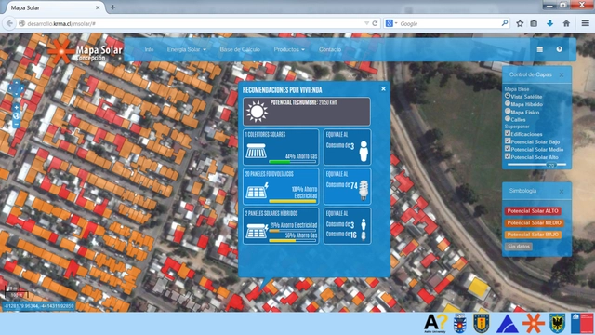595x335 pixels.
Task: Open the Firefox hamburger menu
Action: pyautogui.click(x=585, y=23)
